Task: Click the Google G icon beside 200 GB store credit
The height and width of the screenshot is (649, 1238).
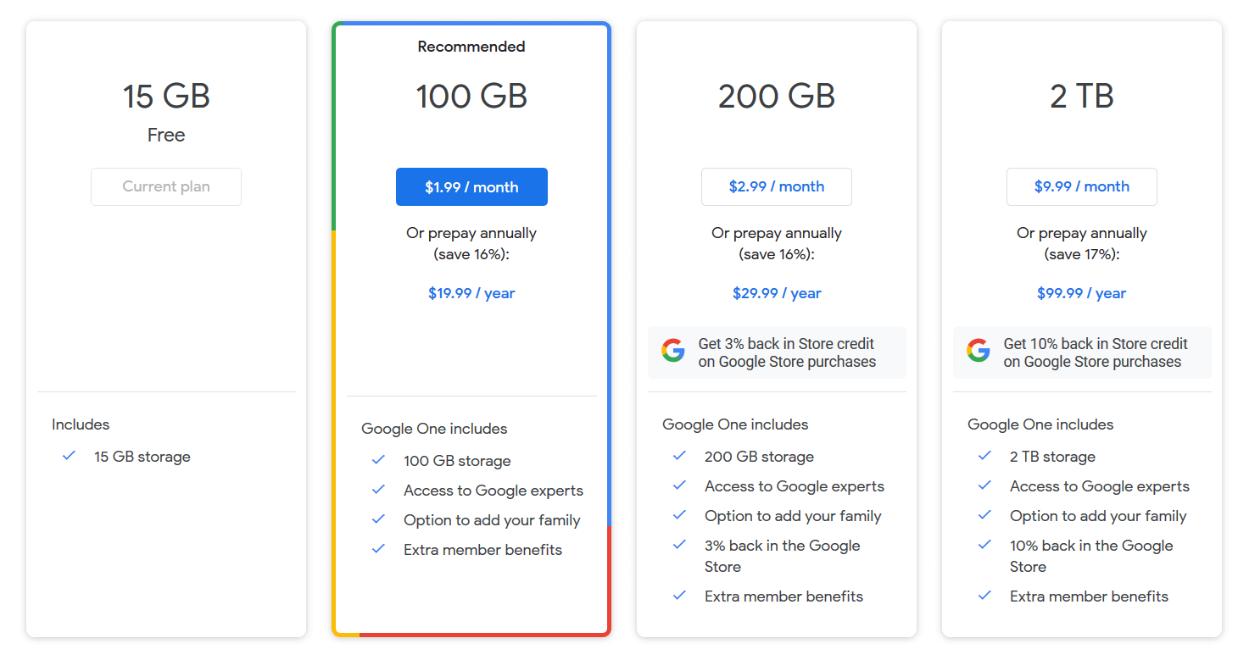Action: (x=673, y=349)
